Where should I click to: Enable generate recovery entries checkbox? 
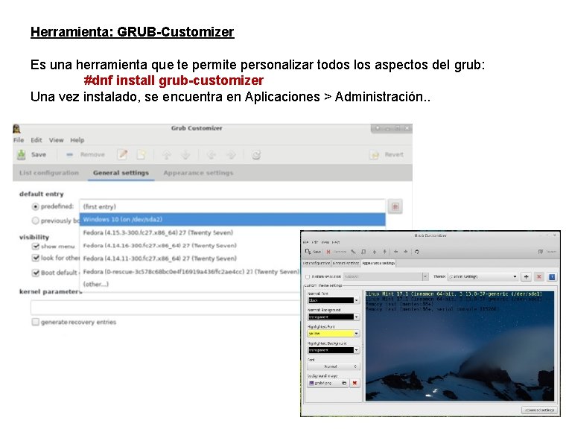click(x=35, y=322)
